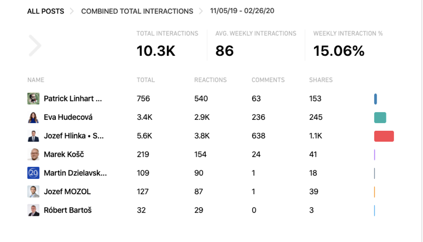Click Jozef MOZOL's profile avatar
Viewport: 423px width, 242px height.
point(33,192)
